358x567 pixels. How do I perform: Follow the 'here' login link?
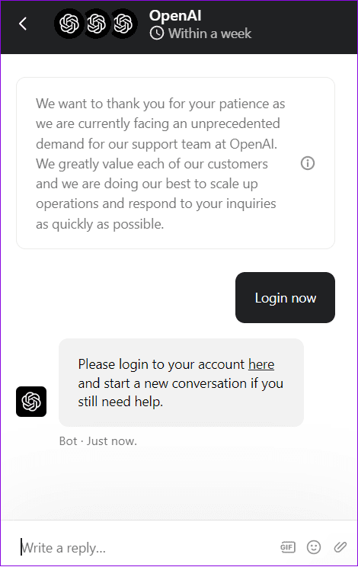click(x=261, y=364)
